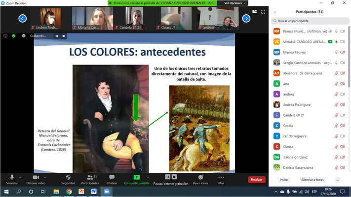Select Cecilia in participants list
Screen dimensions: 351x197
pos(310,126)
